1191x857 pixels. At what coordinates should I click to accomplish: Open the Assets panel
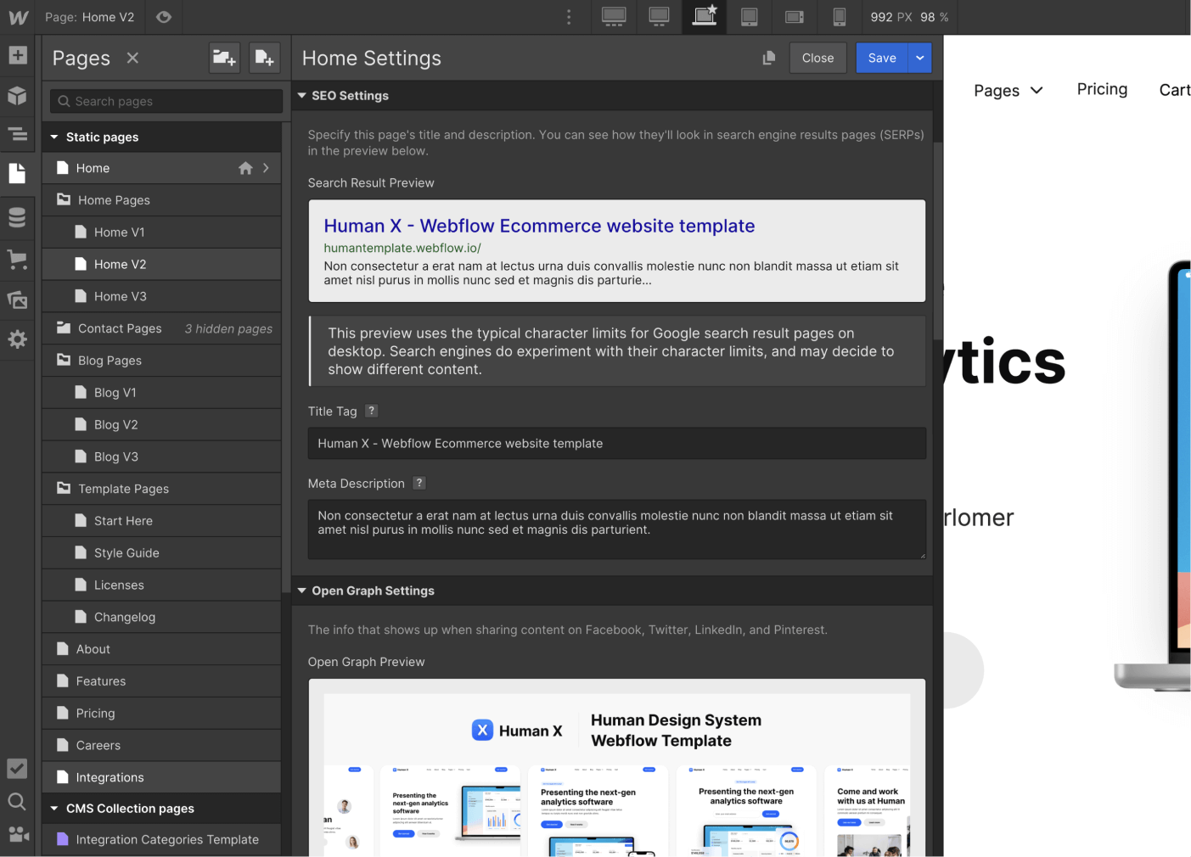tap(17, 299)
